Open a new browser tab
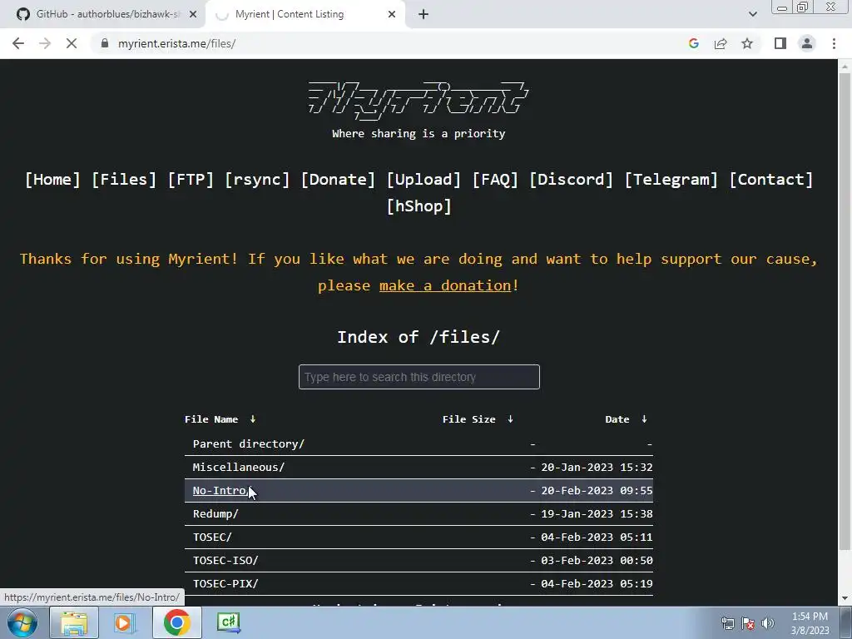The height and width of the screenshot is (639, 852). click(x=424, y=14)
